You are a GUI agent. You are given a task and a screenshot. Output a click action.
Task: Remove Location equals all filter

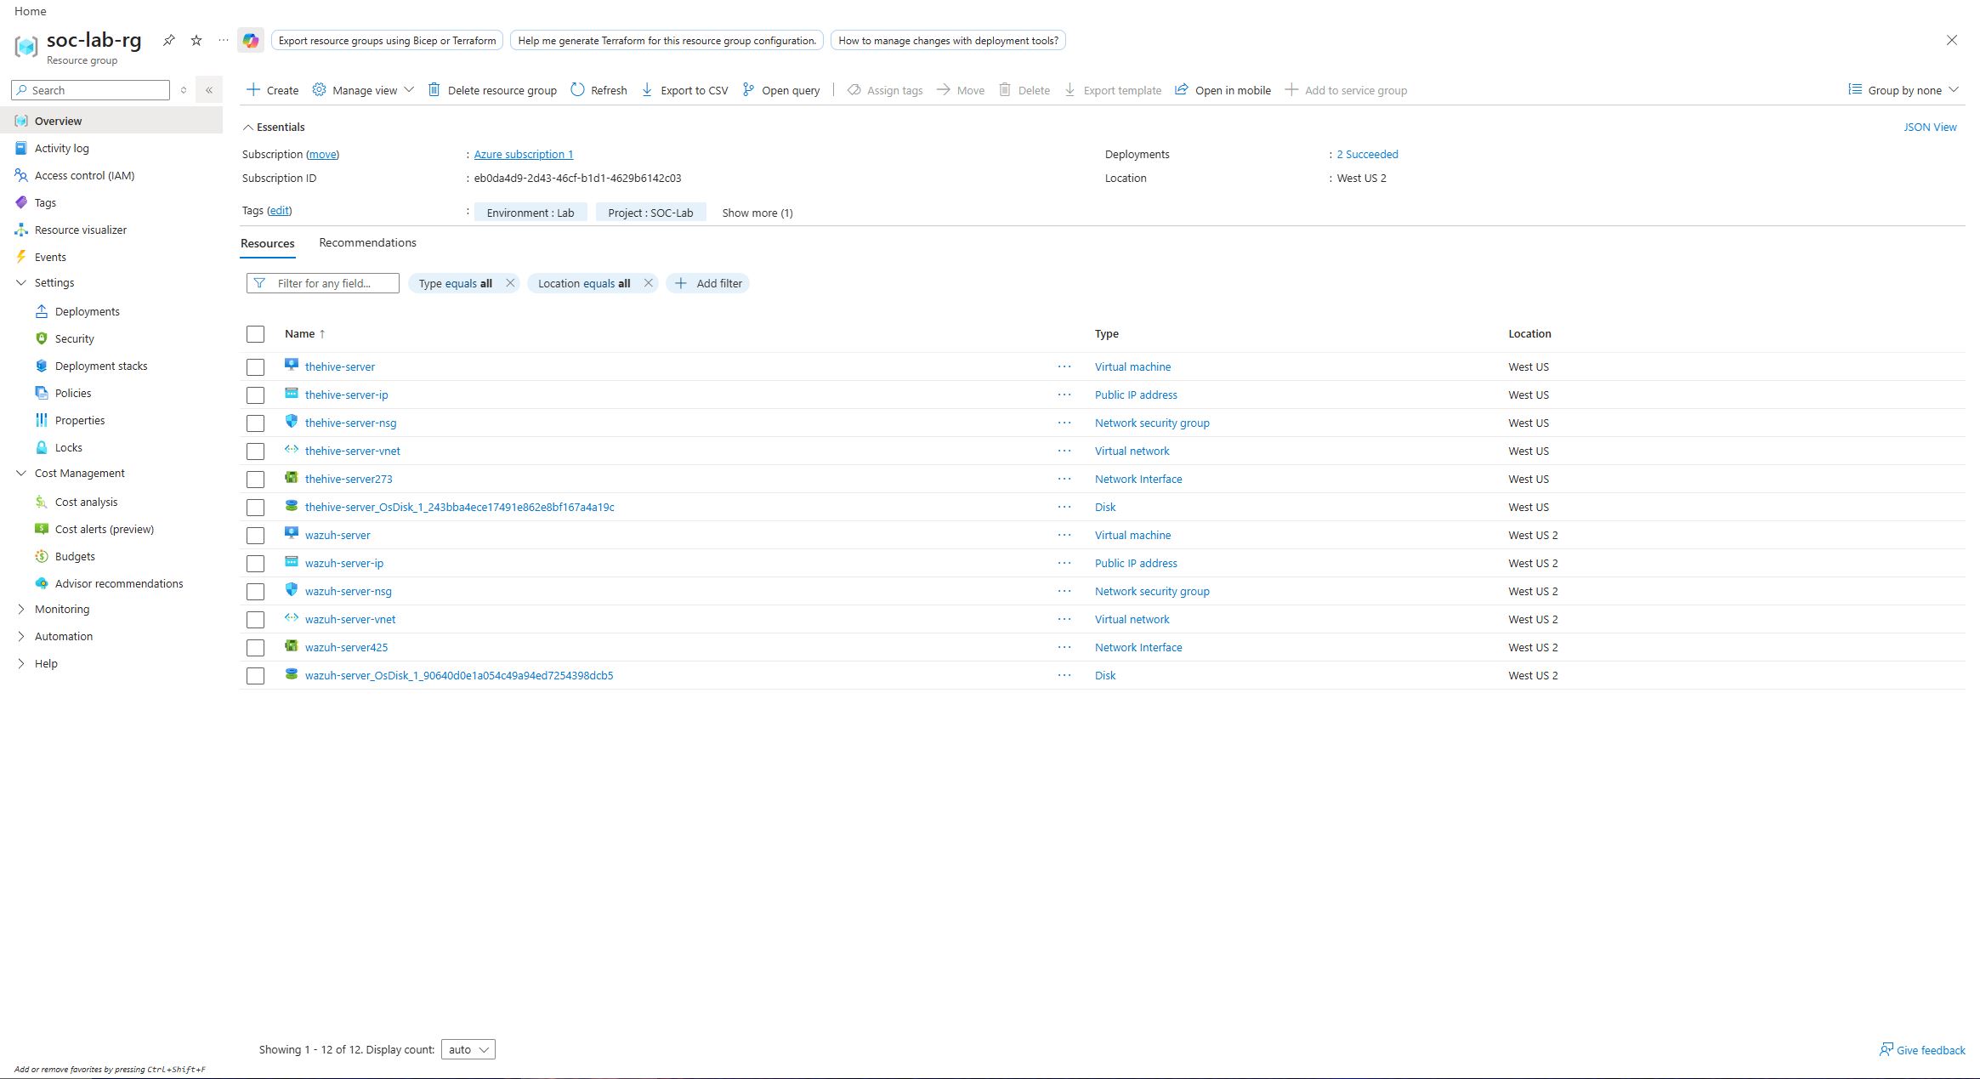coord(648,283)
